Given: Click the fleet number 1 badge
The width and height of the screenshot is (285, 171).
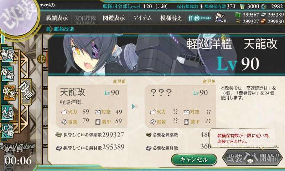Looking at the screenshot, I should (41, 59).
